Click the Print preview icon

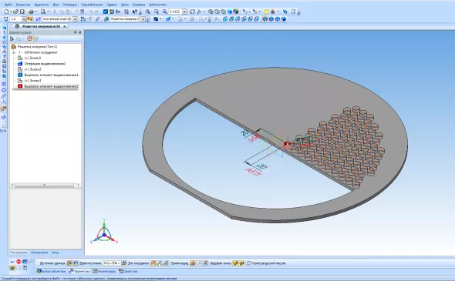(43, 12)
